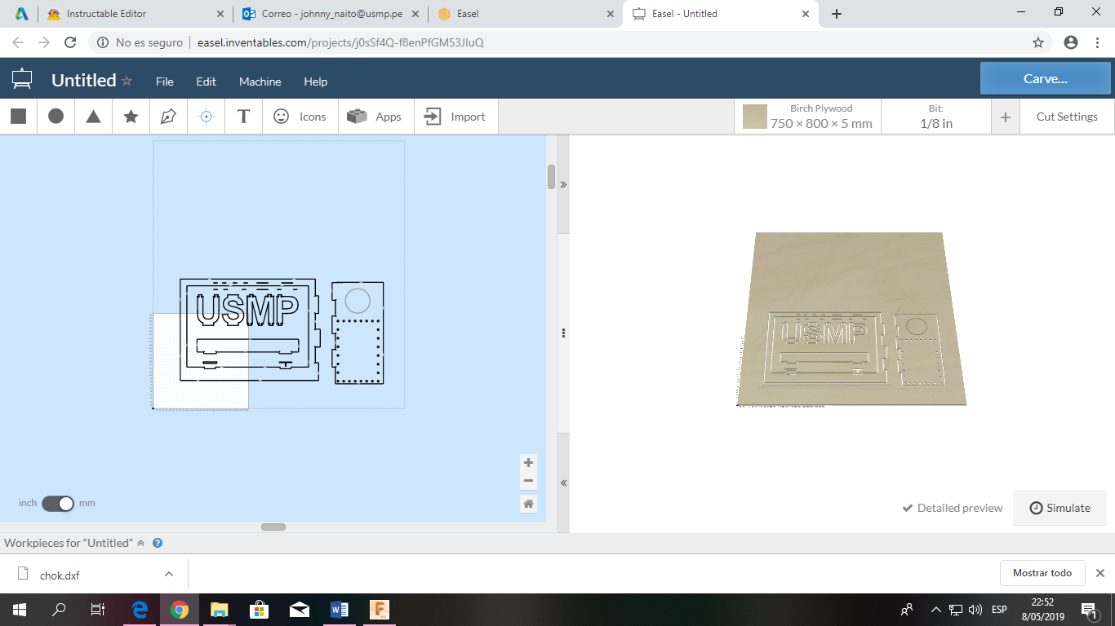Switch to Correo Outlook tab
This screenshot has height=626, width=1115.
click(331, 14)
